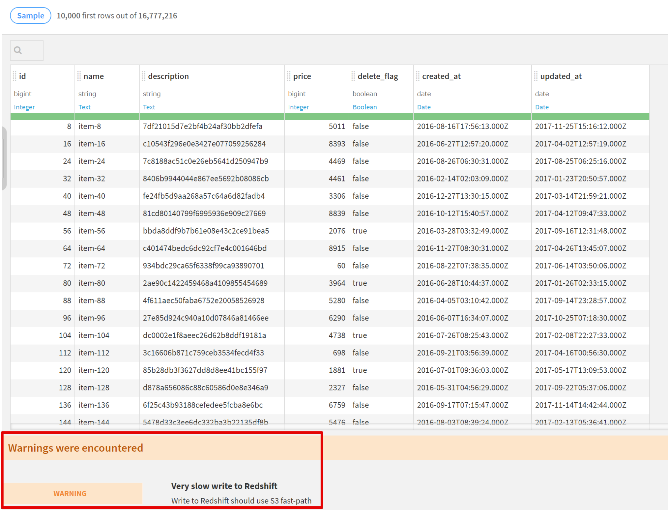Image resolution: width=668 pixels, height=510 pixels.
Task: Click the updated_at column drag handle
Action: [536, 76]
